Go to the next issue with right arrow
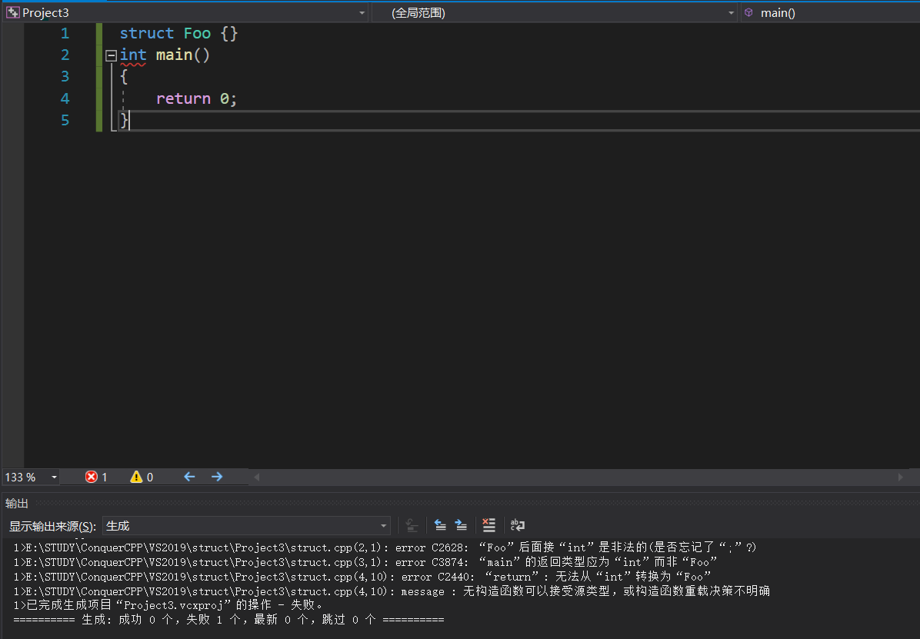Viewport: 920px width, 639px height. point(217,477)
